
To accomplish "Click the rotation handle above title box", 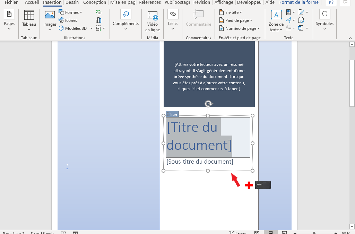I will pos(208,104).
